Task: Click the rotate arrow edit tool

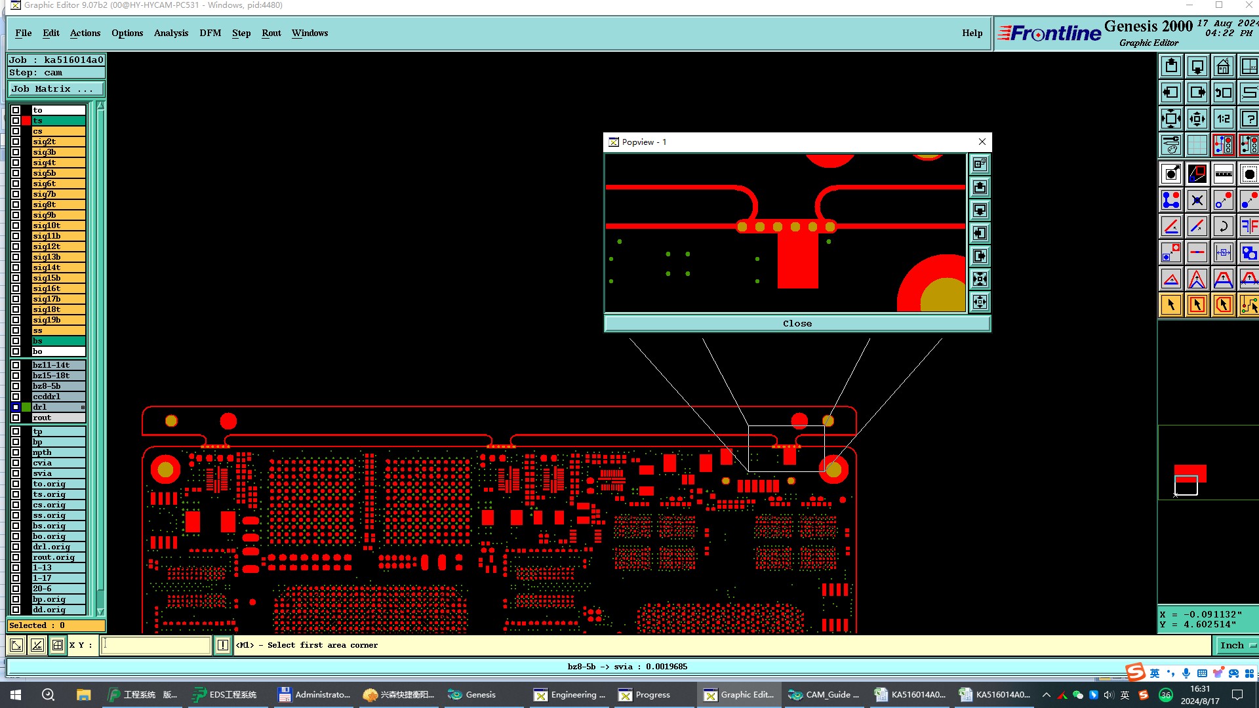Action: (1223, 227)
